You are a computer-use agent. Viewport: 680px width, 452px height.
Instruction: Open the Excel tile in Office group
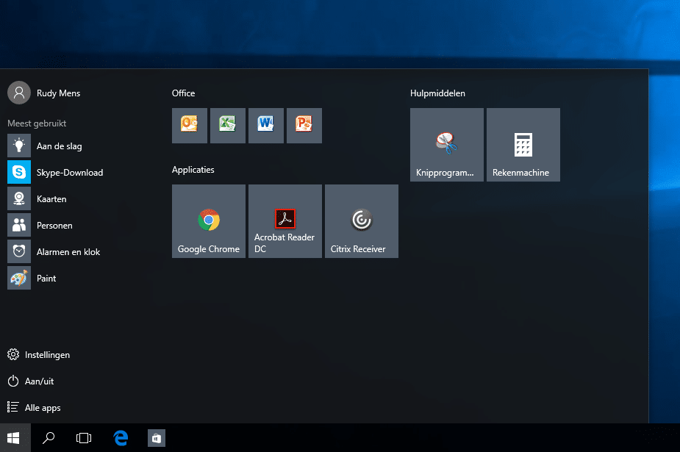(228, 126)
